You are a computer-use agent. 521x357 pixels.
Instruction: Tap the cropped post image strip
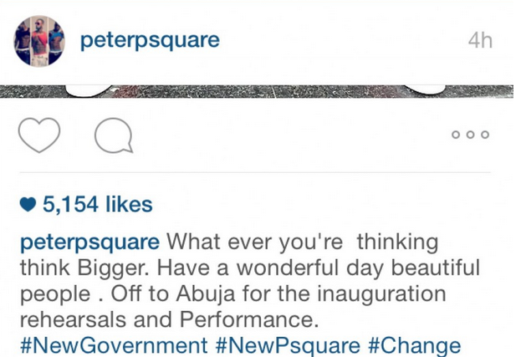pyautogui.click(x=259, y=89)
